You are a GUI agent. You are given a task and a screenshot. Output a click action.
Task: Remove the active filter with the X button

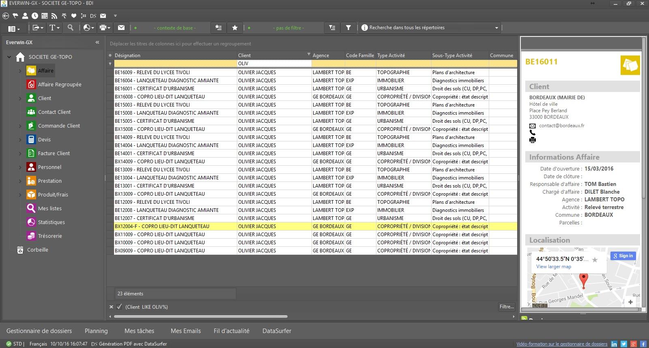pos(112,307)
